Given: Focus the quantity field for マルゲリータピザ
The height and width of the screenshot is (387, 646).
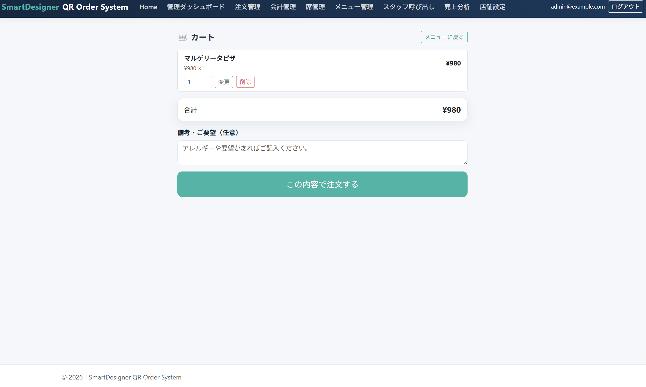Looking at the screenshot, I should tap(199, 82).
